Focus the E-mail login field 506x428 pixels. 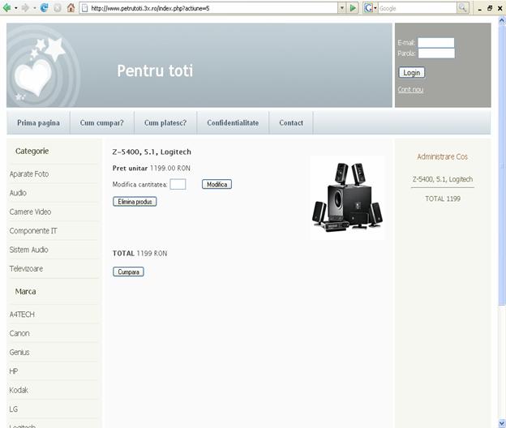click(435, 43)
